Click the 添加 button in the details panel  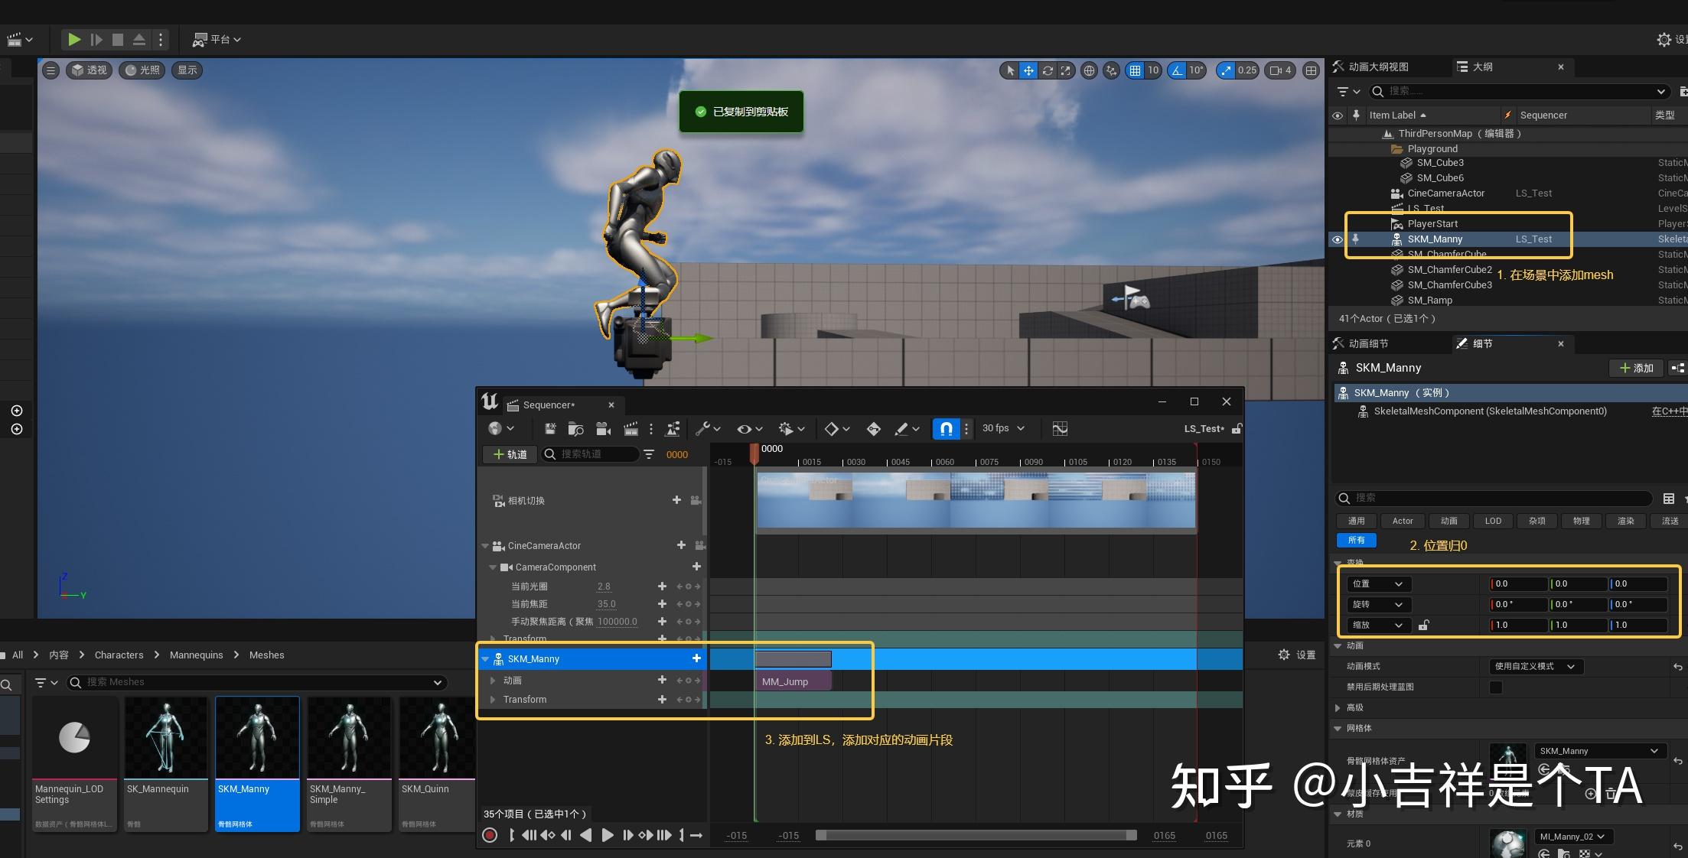1636,368
